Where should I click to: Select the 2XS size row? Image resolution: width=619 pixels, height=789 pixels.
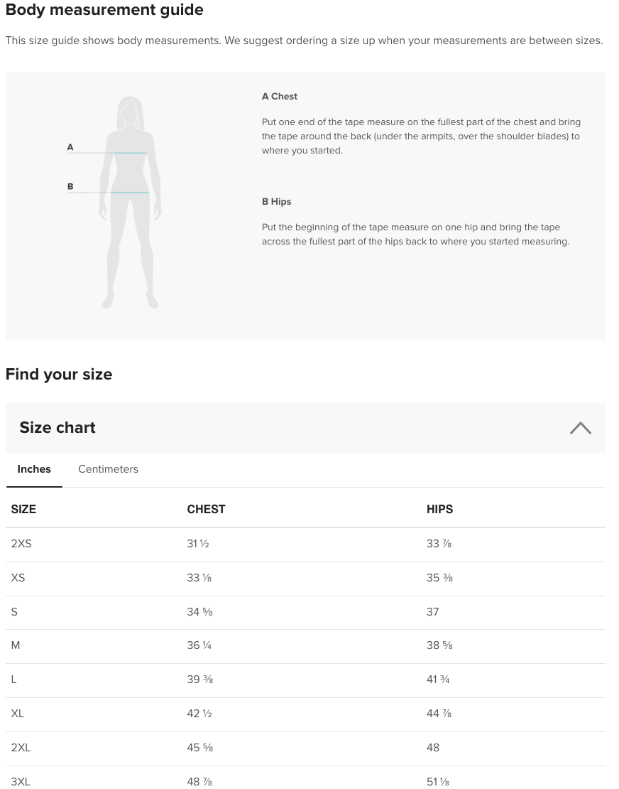coord(21,544)
